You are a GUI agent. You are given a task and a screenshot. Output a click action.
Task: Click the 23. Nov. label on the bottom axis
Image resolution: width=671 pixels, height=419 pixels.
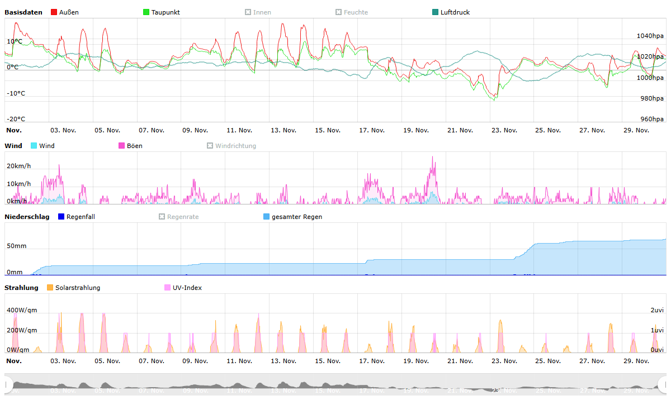504,361
